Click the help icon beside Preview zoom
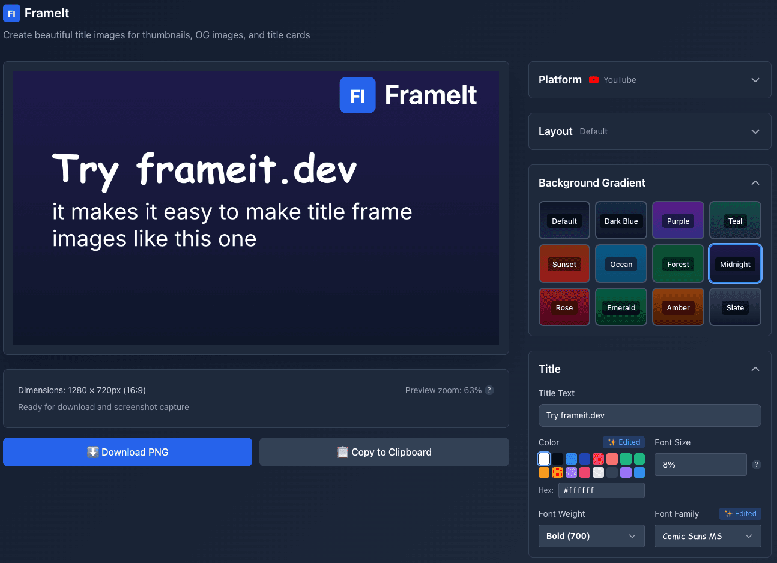Screen dimensions: 777x563 click(489, 390)
